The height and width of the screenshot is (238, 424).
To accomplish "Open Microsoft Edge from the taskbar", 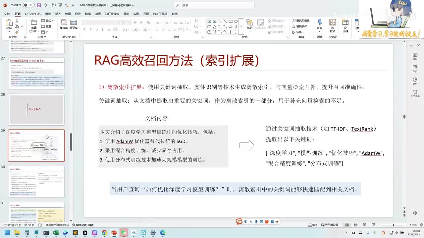I will 163,233.
